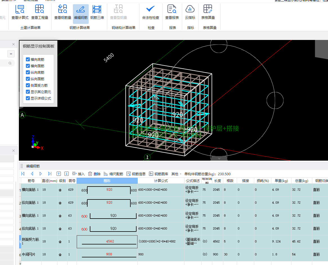
Task: Uncheck 显示其它图元 checkbox
Action: pos(28,92)
